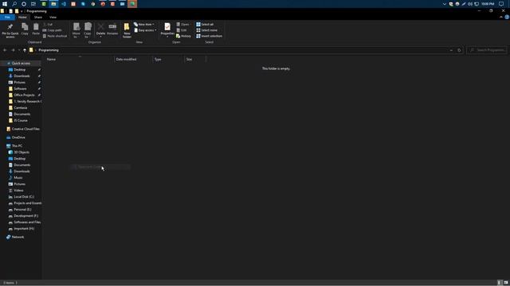Create a New folder from the ribbon
Screen dimensions: 510x286
(x=127, y=30)
